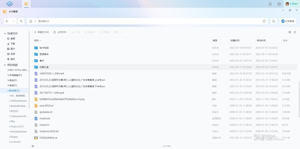Open the sort order icon
Image resolution: width=300 pixels, height=149 pixels.
coord(295,32)
